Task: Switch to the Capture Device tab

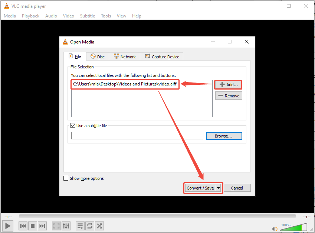Action: [162, 57]
